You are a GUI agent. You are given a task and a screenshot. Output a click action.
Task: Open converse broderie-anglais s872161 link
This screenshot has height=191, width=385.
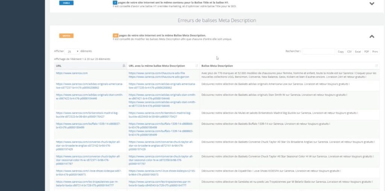161,145
